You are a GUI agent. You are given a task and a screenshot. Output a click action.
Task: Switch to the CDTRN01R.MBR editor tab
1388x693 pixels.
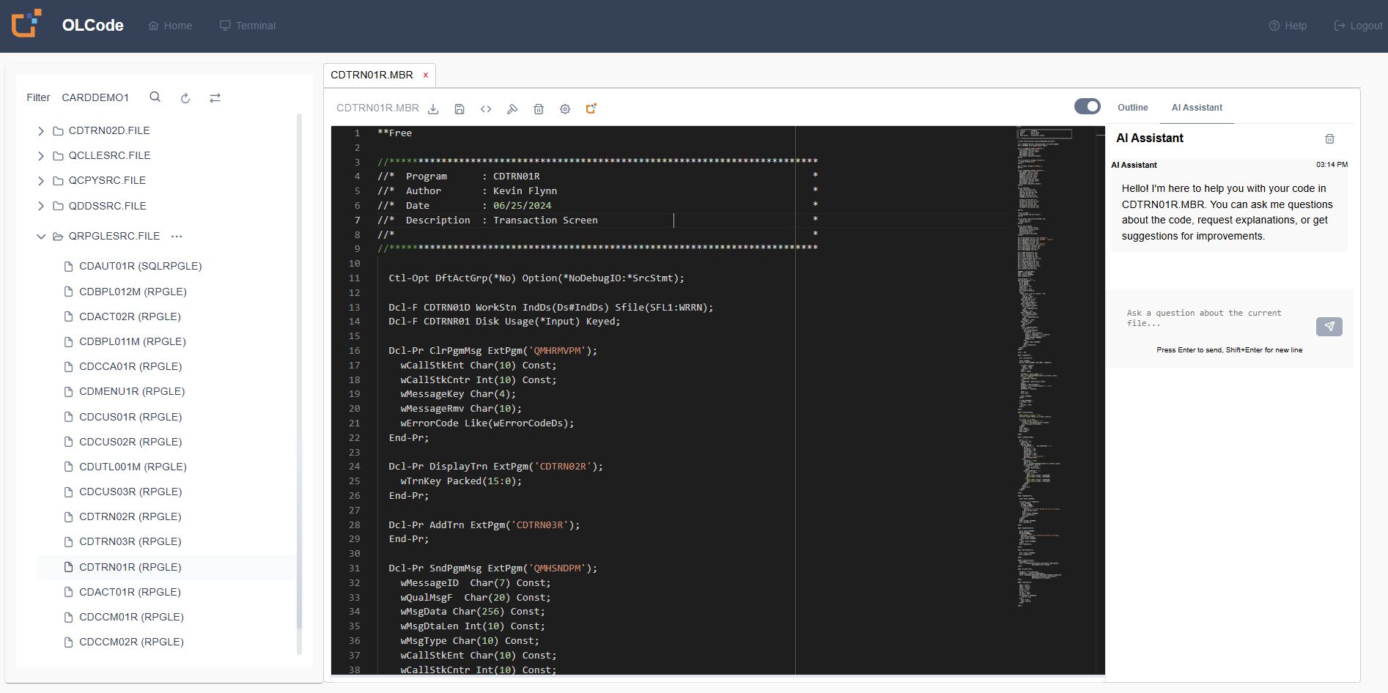pyautogui.click(x=372, y=75)
